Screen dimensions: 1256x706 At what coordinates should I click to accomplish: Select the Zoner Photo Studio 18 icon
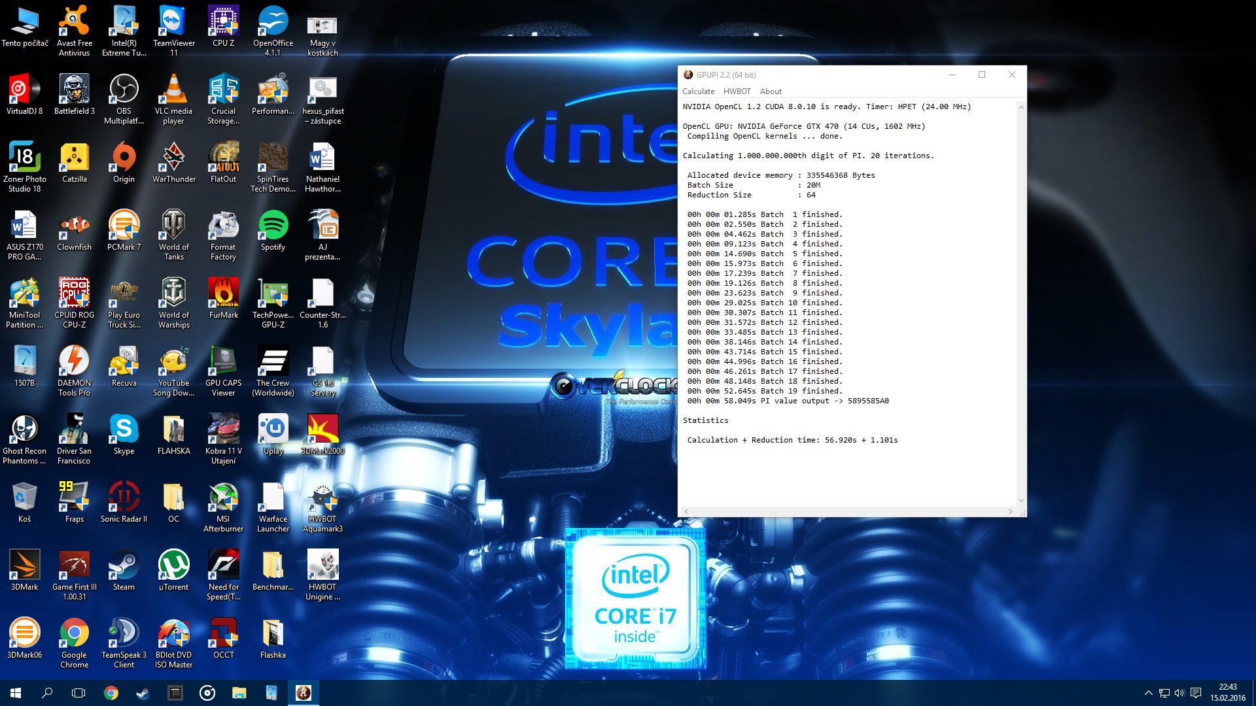24,167
